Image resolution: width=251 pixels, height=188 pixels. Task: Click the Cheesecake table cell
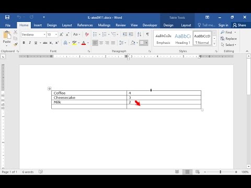click(89, 98)
